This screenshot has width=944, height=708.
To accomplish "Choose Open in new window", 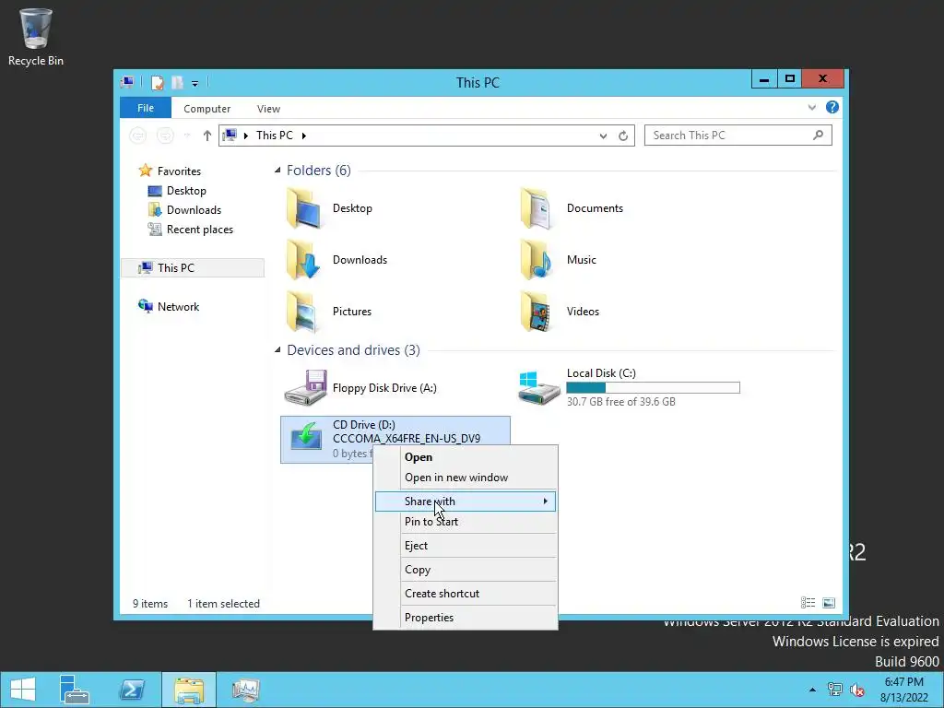I will coord(466,478).
